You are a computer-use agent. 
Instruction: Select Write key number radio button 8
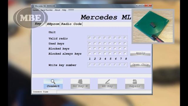[125, 65]
